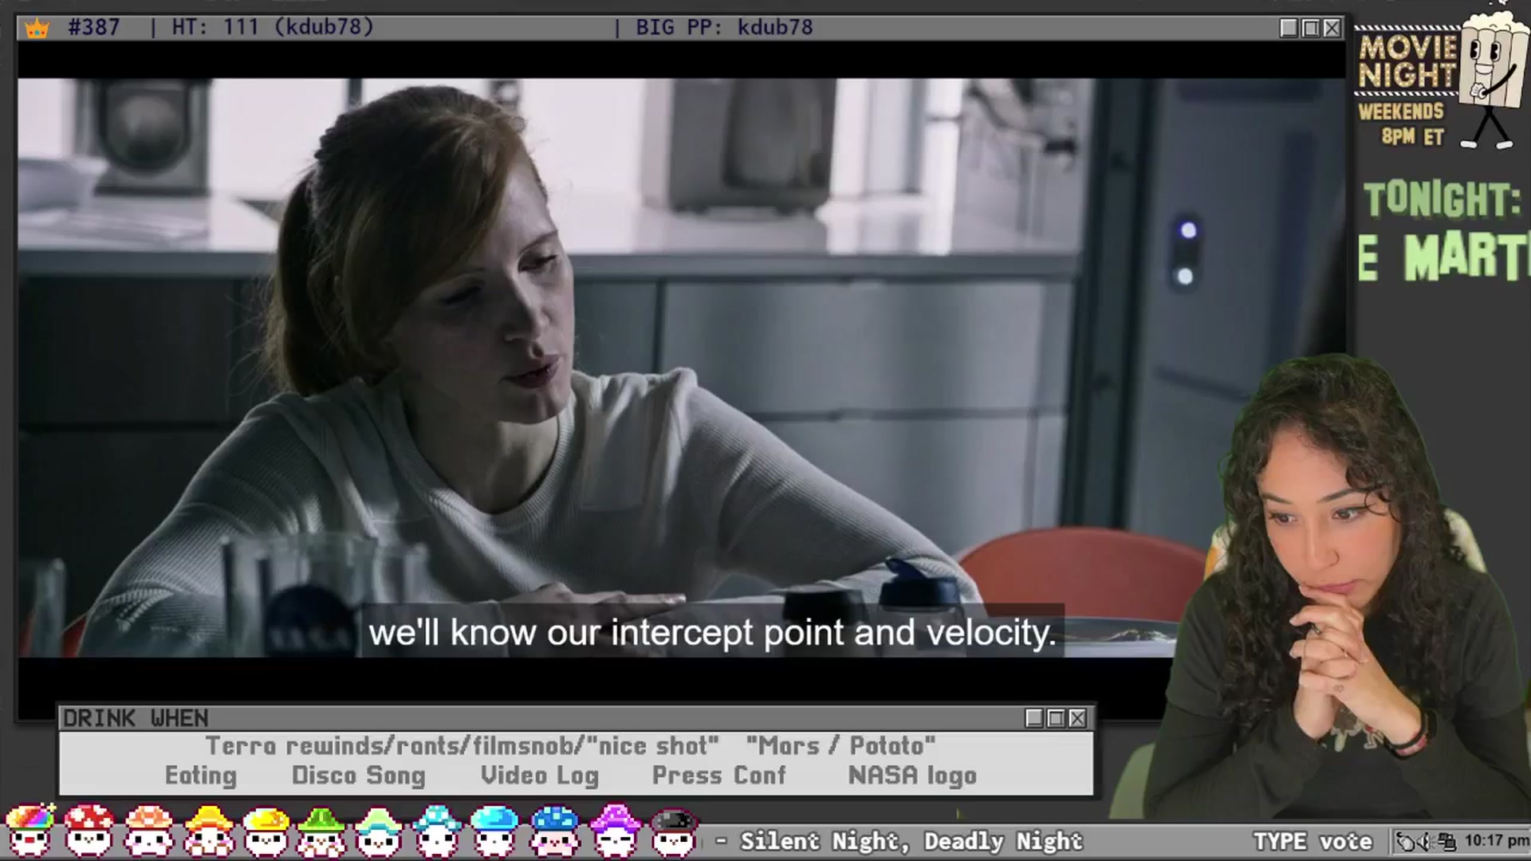
Task: Pick the teal spotted mushroom icon
Action: coord(436,831)
